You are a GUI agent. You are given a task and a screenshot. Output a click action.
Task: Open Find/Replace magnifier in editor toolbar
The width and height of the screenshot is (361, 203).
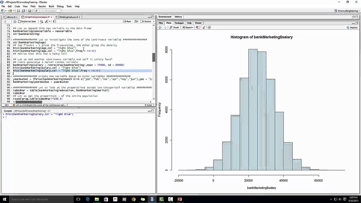(41, 21)
